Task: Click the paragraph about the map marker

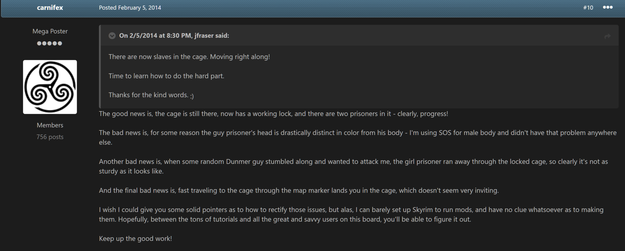Action: tap(299, 190)
